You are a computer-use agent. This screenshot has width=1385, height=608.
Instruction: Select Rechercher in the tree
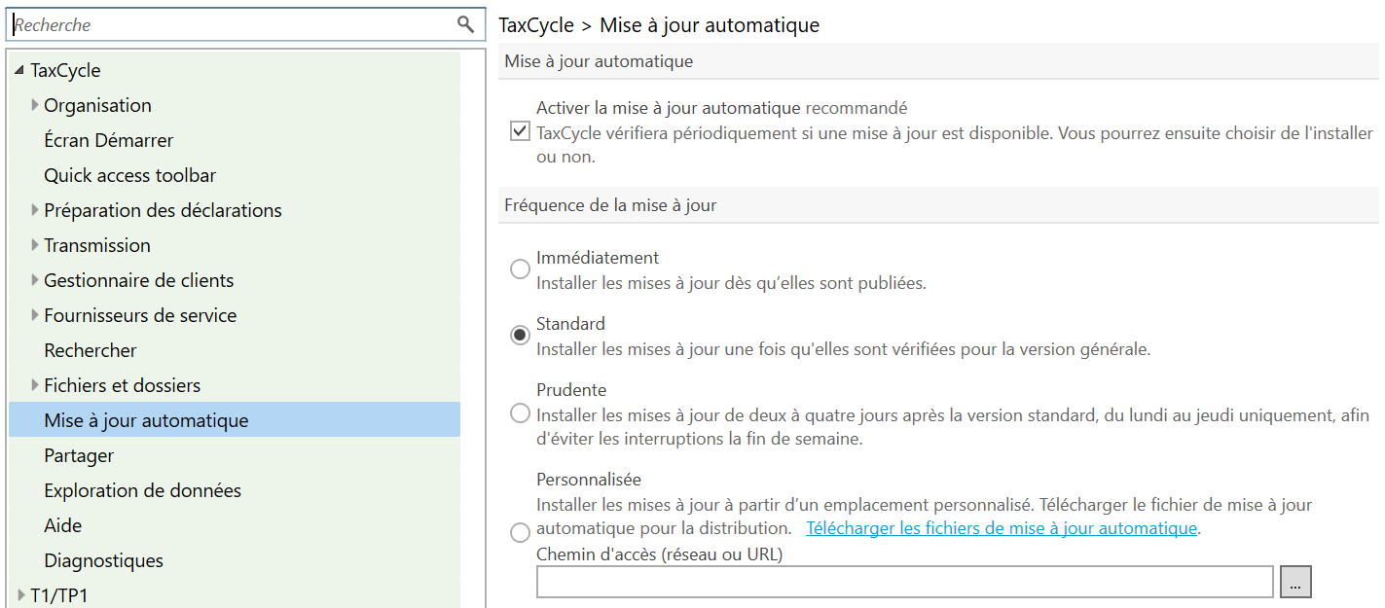pos(91,350)
